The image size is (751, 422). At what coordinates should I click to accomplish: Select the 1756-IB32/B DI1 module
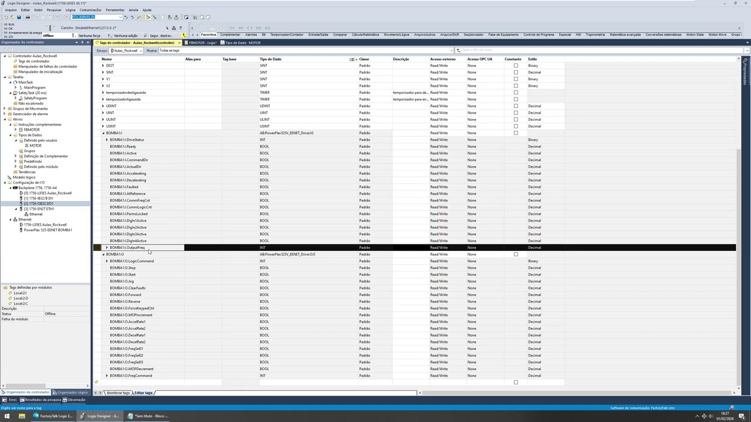(38, 198)
